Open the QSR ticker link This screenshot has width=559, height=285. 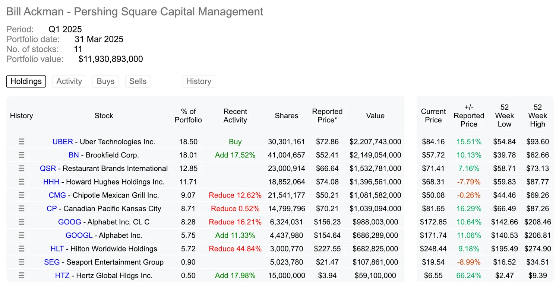click(x=48, y=169)
